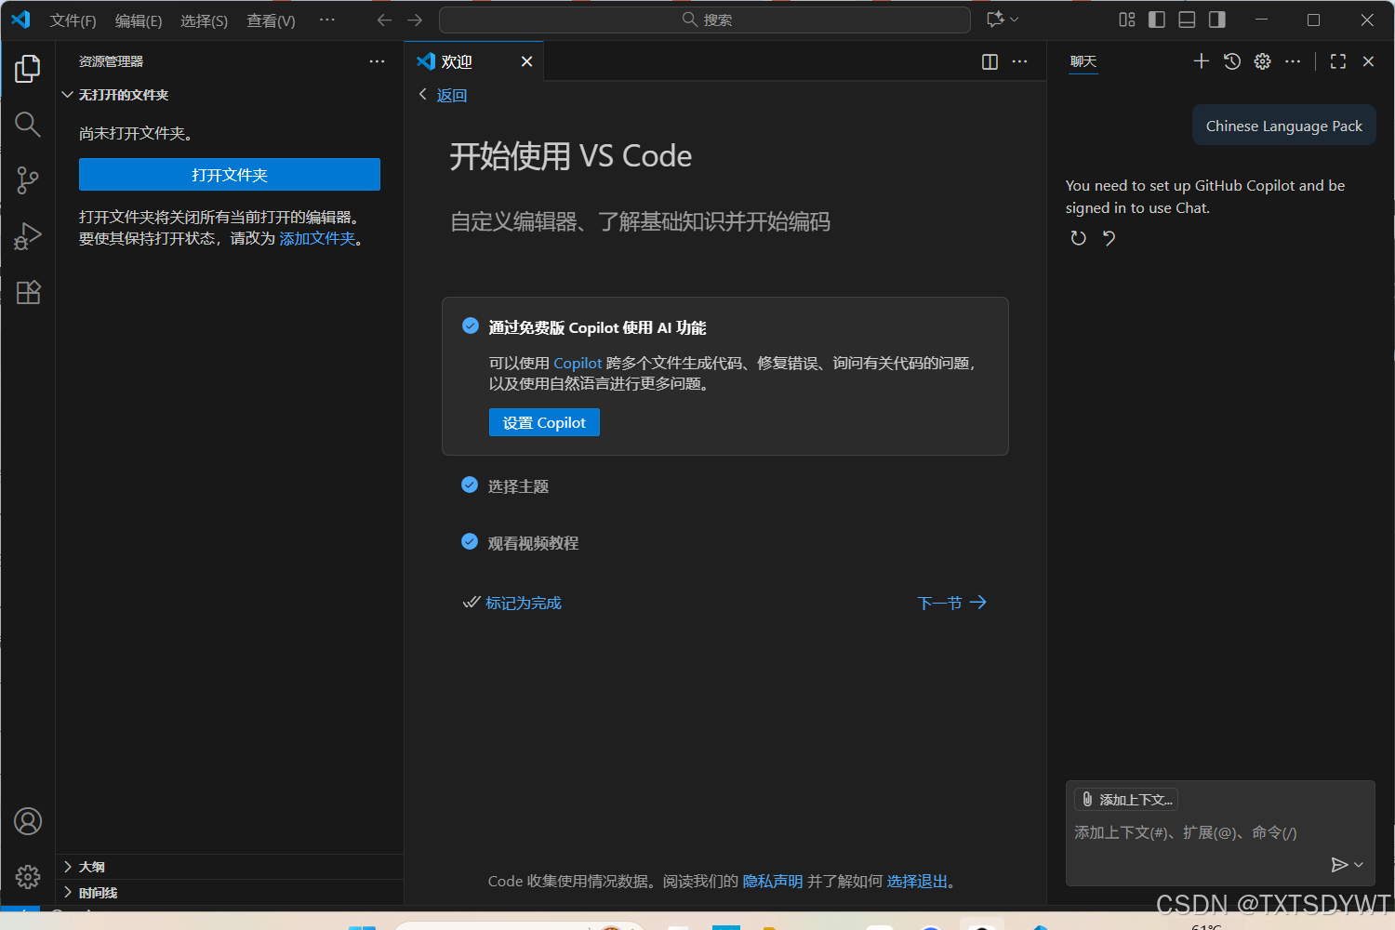This screenshot has height=930, width=1395.
Task: Click the Chinese Language Pack chat message
Action: [x=1283, y=126]
